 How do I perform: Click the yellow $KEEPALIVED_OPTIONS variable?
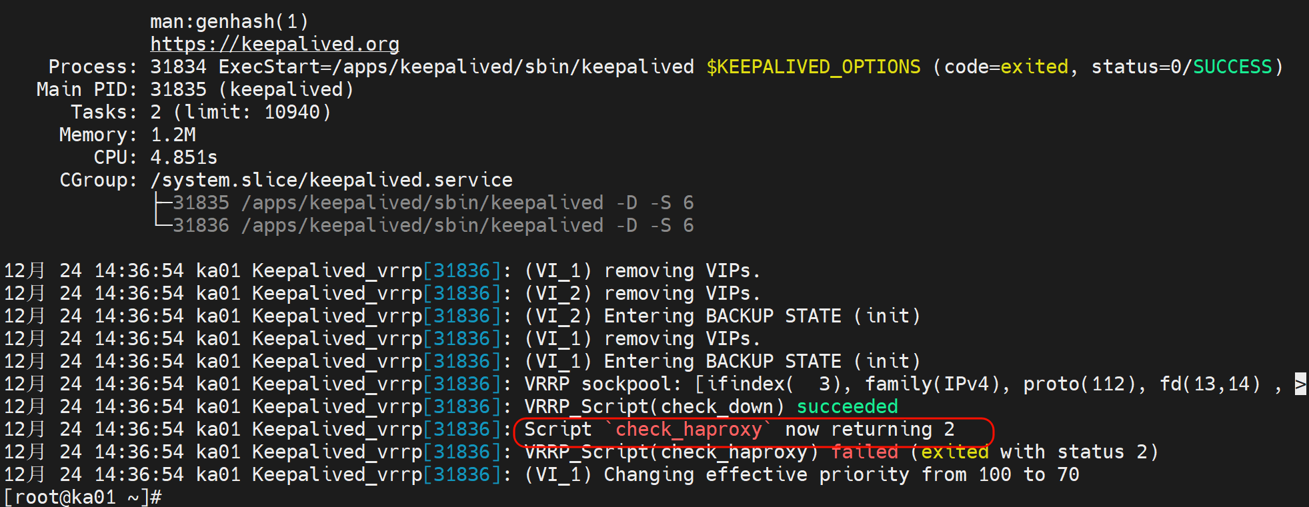click(x=813, y=67)
